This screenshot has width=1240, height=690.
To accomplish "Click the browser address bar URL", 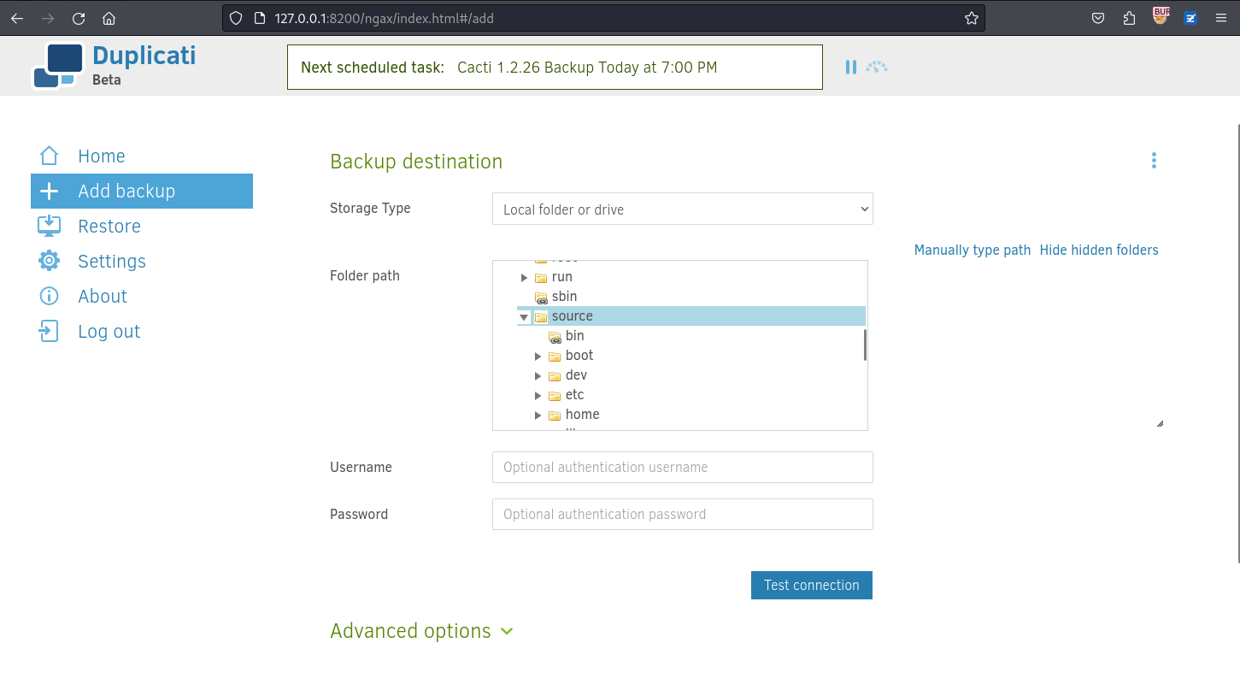I will pyautogui.click(x=385, y=18).
